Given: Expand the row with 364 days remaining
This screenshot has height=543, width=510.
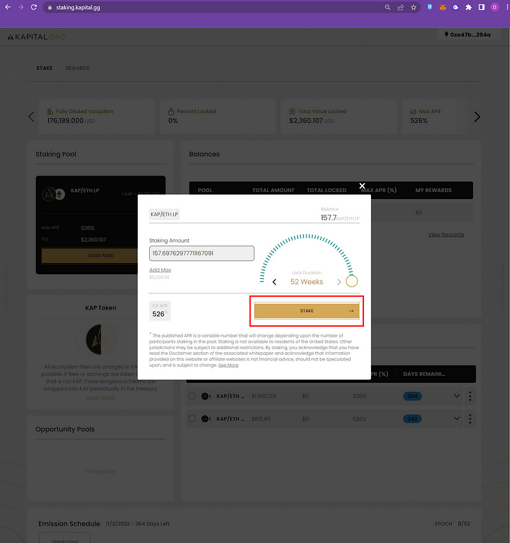Looking at the screenshot, I should click(456, 396).
